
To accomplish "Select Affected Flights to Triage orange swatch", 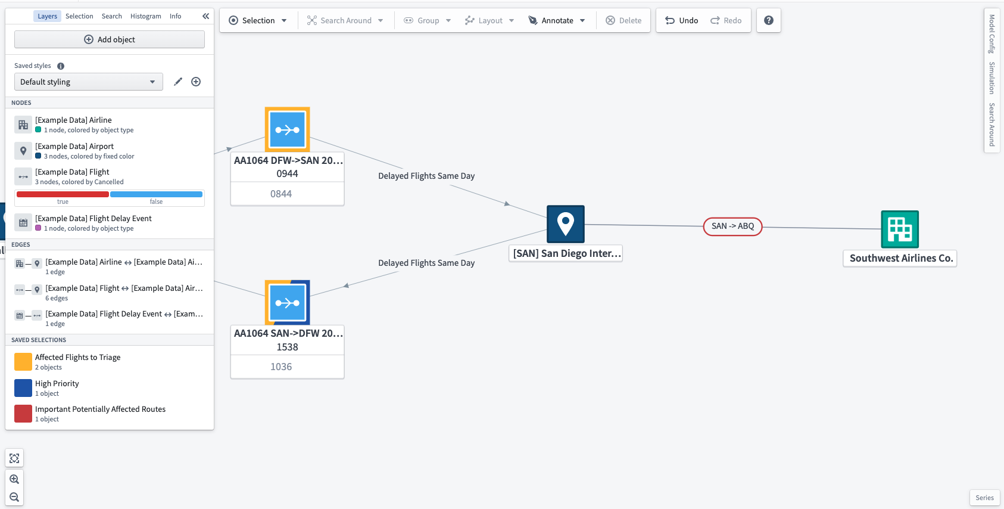I will click(23, 362).
